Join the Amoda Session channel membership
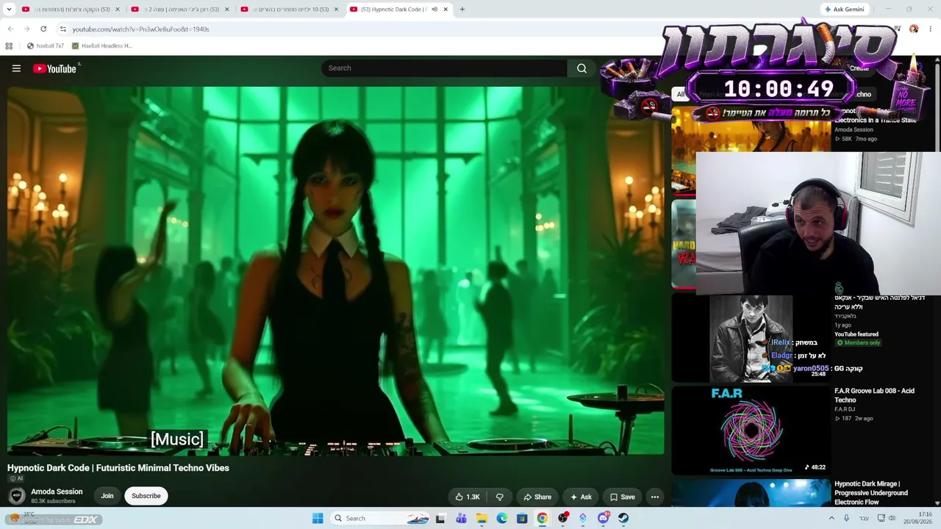941x529 pixels. 107,496
